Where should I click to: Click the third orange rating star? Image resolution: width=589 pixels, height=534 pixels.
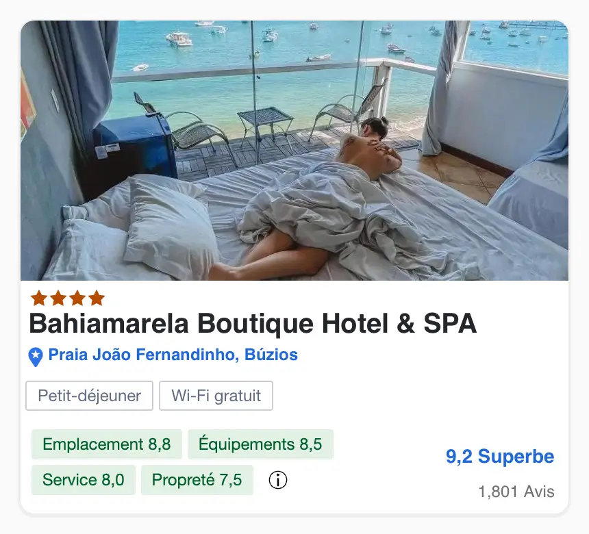coord(77,298)
